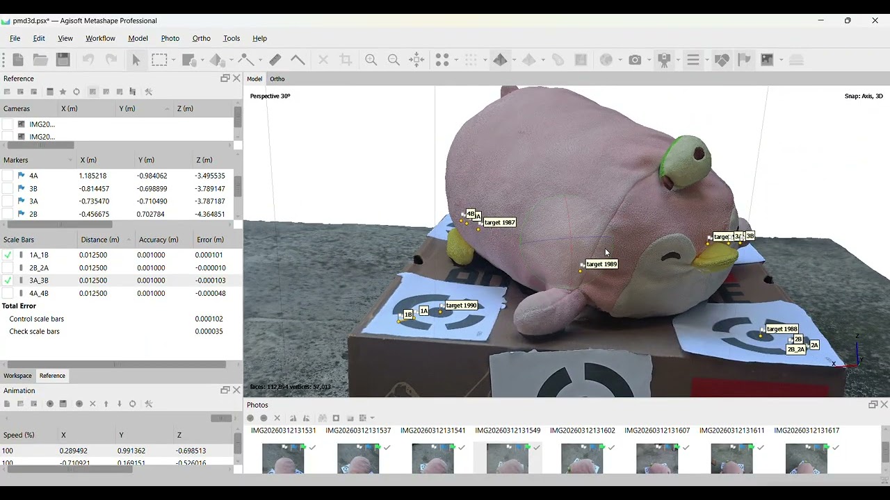Enable cameras in the Photos pane toolbar

[250, 418]
